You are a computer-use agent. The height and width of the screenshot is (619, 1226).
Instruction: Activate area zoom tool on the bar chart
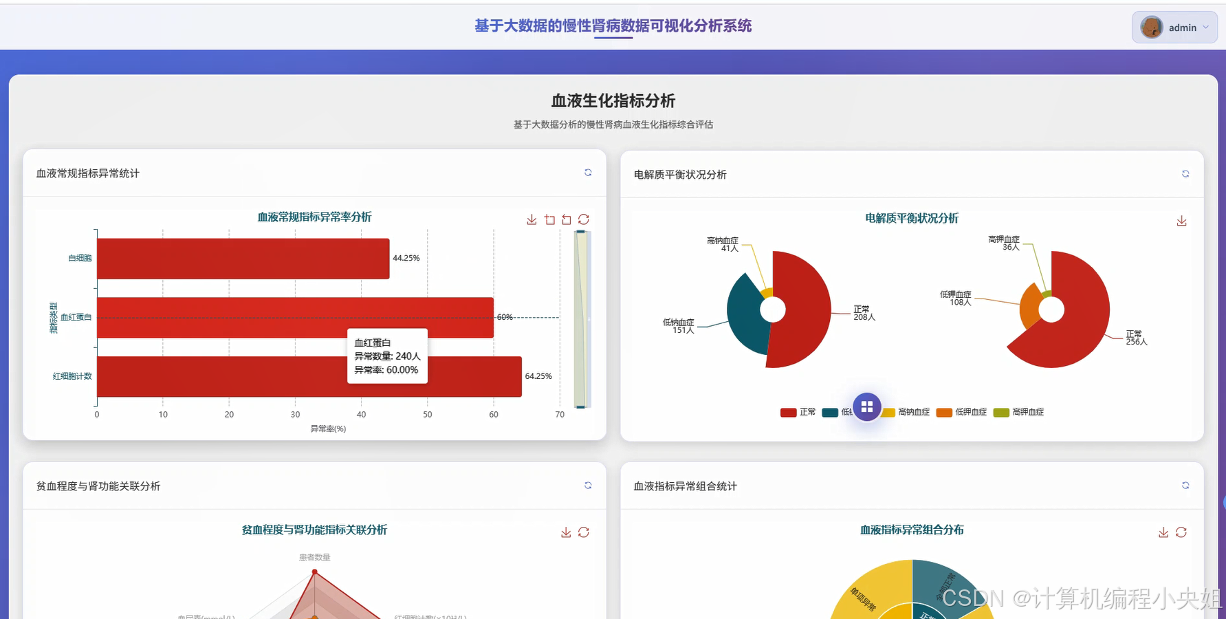coord(549,219)
